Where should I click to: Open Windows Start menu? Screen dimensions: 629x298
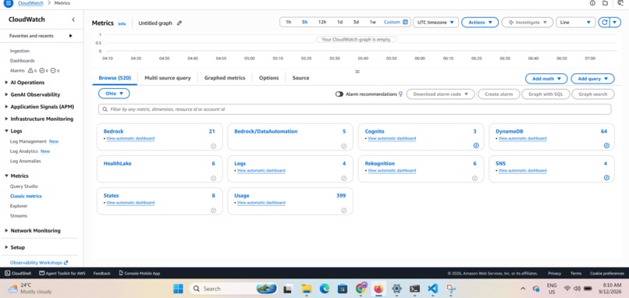coord(178,289)
